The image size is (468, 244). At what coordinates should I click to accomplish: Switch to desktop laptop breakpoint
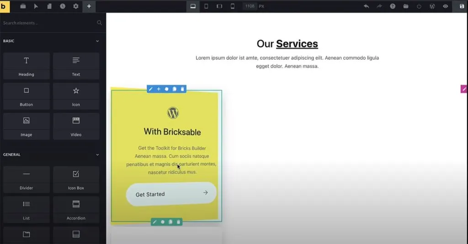[x=193, y=6]
